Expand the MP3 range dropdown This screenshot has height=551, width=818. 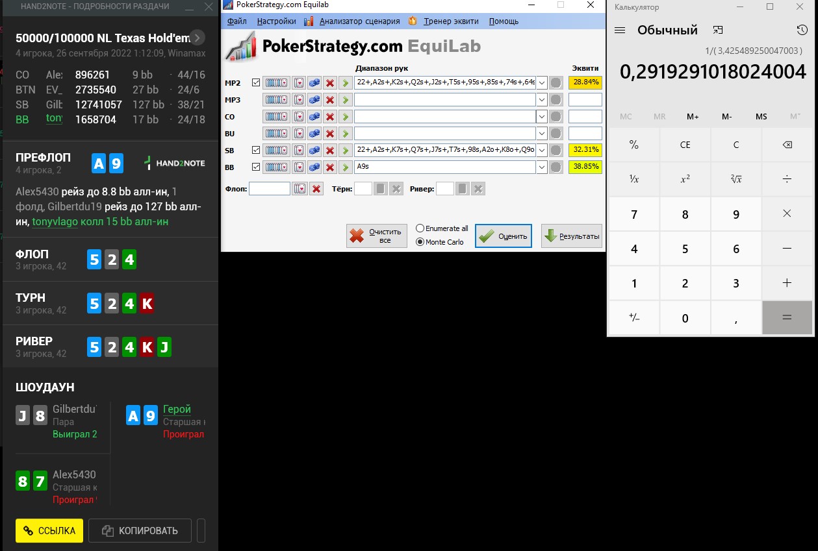541,100
